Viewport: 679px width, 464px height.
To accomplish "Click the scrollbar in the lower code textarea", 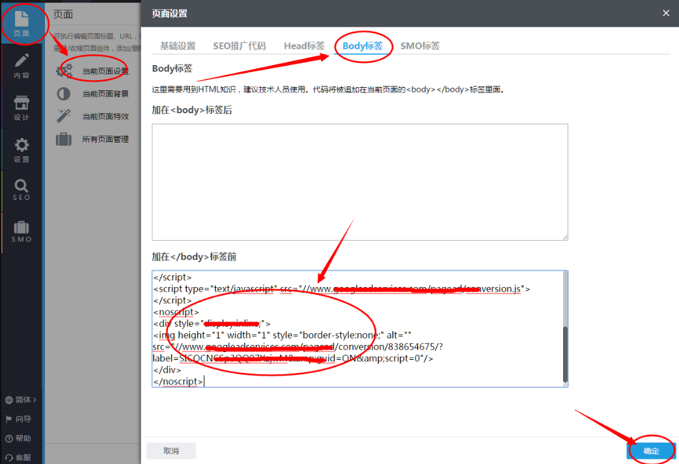I will coord(564,355).
